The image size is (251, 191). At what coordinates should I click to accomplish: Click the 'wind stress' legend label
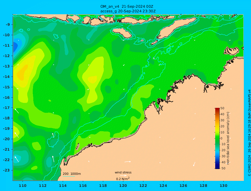[x=123, y=173]
